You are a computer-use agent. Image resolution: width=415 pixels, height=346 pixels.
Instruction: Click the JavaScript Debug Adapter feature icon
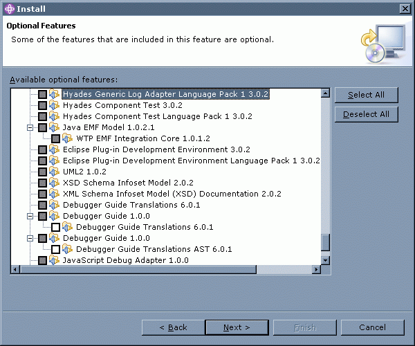[54, 260]
